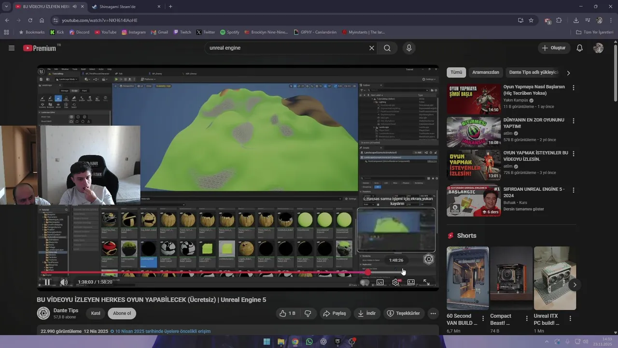The width and height of the screenshot is (618, 348).
Task: Open 'OYUN YAPMAK İSTEYENLER' video thumbnail
Action: pos(474,165)
